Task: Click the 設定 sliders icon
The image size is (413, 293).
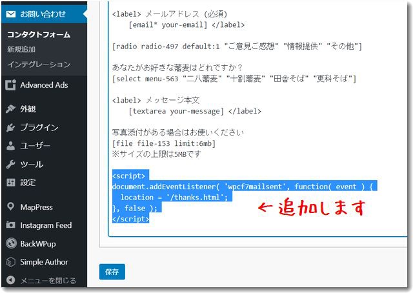Action: pos(10,182)
